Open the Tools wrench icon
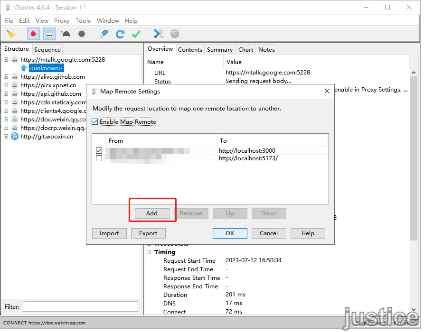This screenshot has height=332, width=424. [159, 34]
